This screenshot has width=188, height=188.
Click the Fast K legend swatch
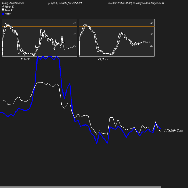pyautogui.click(x=3, y=9)
